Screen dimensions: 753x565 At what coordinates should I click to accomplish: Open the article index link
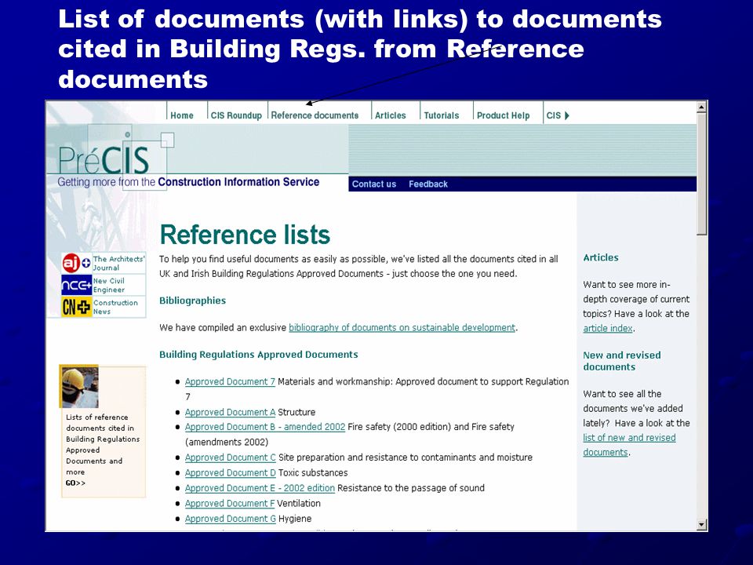click(607, 328)
